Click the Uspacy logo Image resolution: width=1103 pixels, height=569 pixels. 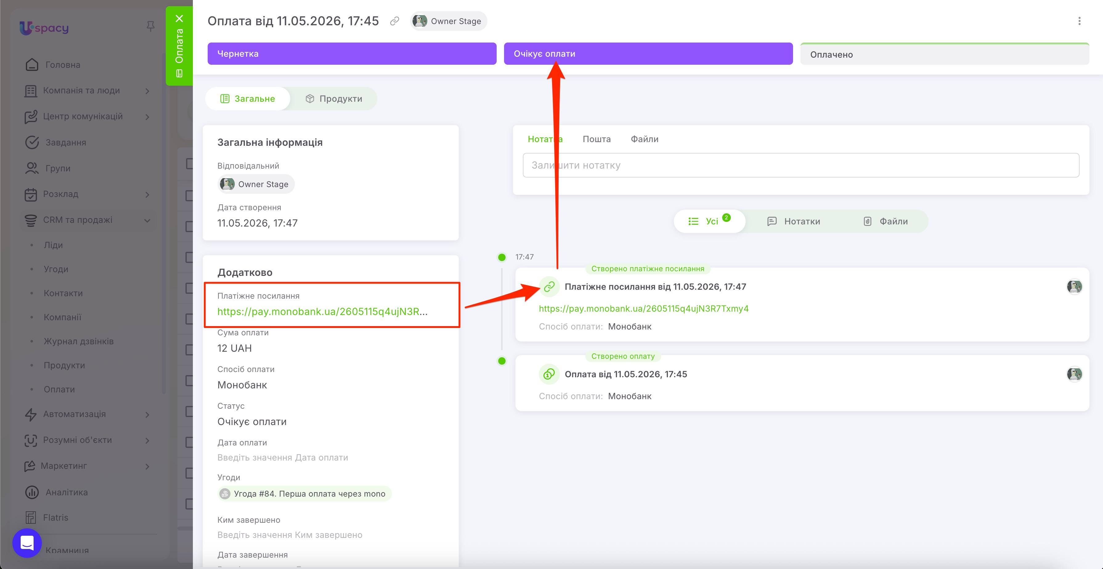(x=44, y=28)
